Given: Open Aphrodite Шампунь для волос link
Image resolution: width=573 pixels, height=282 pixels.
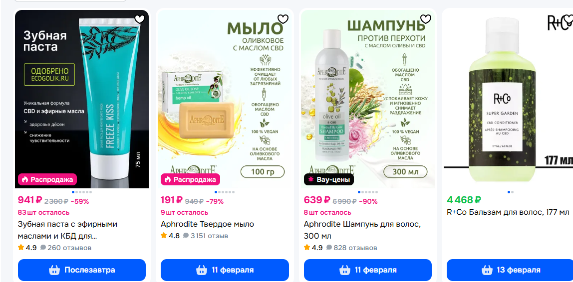Looking at the screenshot, I should pos(362,230).
